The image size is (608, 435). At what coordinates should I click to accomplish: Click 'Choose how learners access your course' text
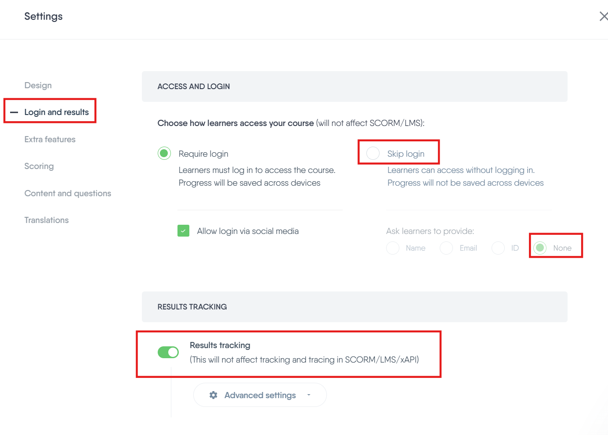click(x=235, y=123)
